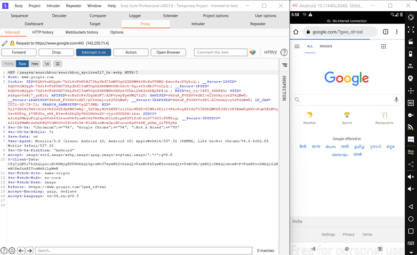Open the screen capture clapperboard tool
This screenshot has height=255, width=417.
[x=411, y=42]
